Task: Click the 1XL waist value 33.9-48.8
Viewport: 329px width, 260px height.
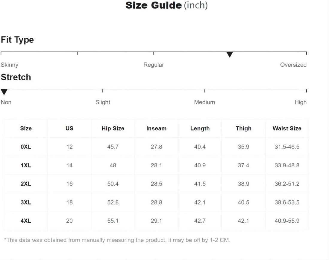Action: pyautogui.click(x=287, y=166)
